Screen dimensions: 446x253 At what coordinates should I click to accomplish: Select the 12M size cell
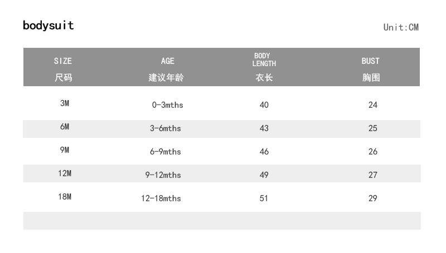(65, 173)
